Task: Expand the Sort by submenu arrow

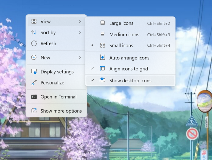Action: pos(80,33)
